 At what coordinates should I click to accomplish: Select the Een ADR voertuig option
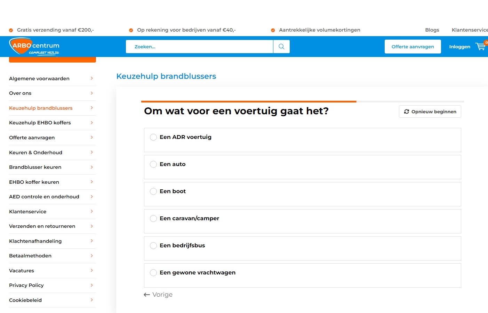point(153,137)
